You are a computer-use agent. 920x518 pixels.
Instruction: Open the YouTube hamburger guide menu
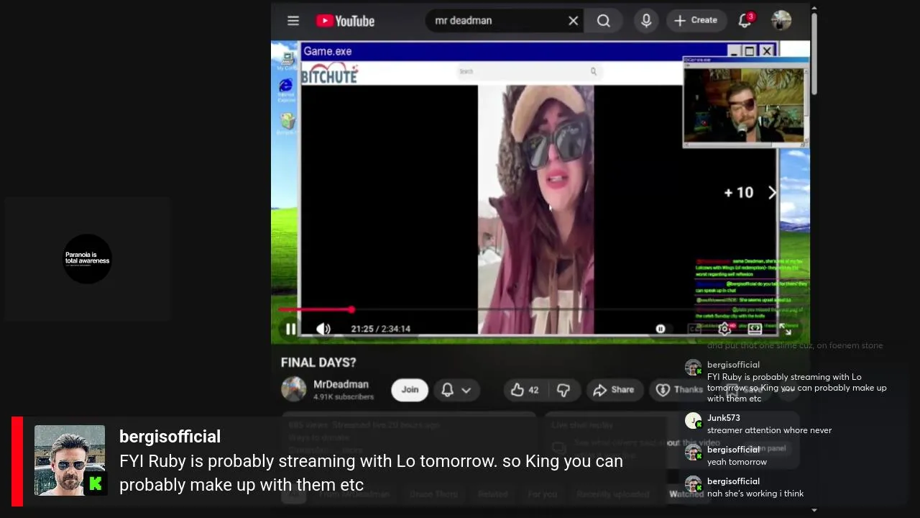(293, 21)
